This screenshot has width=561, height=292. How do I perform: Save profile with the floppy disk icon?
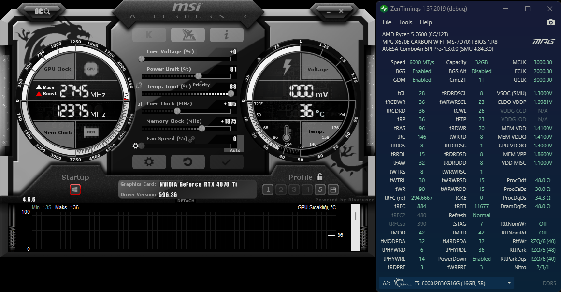(x=333, y=190)
